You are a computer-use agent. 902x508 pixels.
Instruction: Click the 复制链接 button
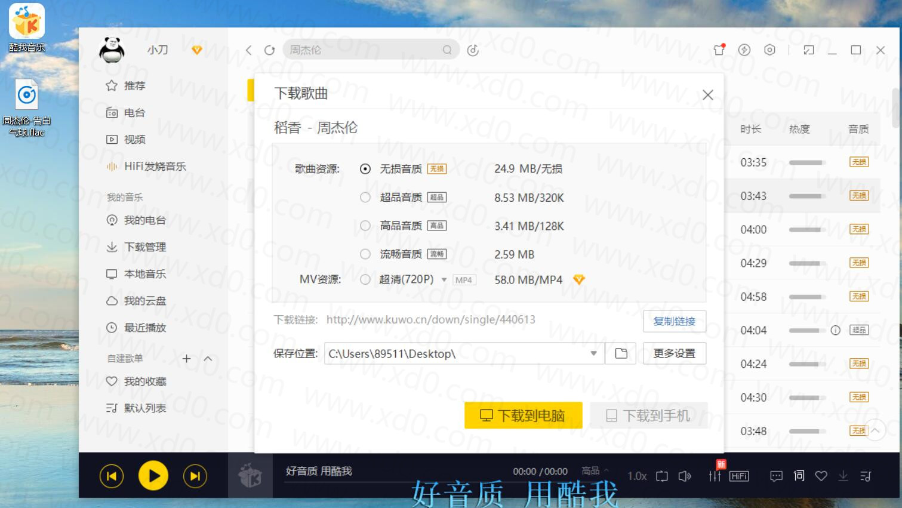point(675,321)
